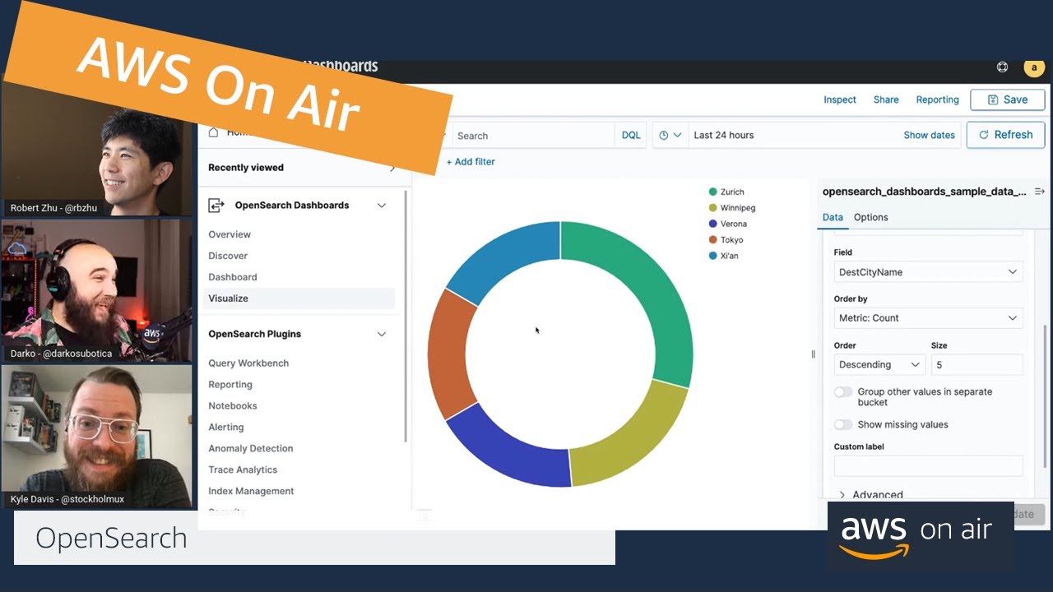Open the Descending order dropdown
This screenshot has height=592, width=1053.
point(879,364)
